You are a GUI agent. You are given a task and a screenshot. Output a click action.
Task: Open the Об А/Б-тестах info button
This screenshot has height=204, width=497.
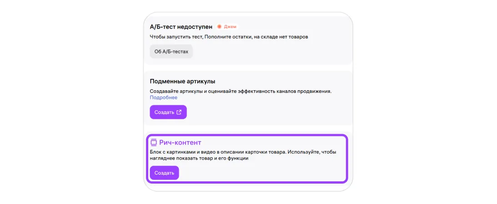click(171, 52)
